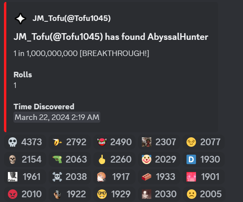Click the white sparkle author avatar
This screenshot has height=202, width=243.
pos(20,19)
